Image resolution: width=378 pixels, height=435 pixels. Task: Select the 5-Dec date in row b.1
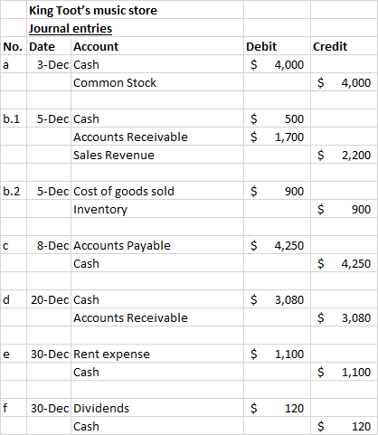(x=49, y=118)
